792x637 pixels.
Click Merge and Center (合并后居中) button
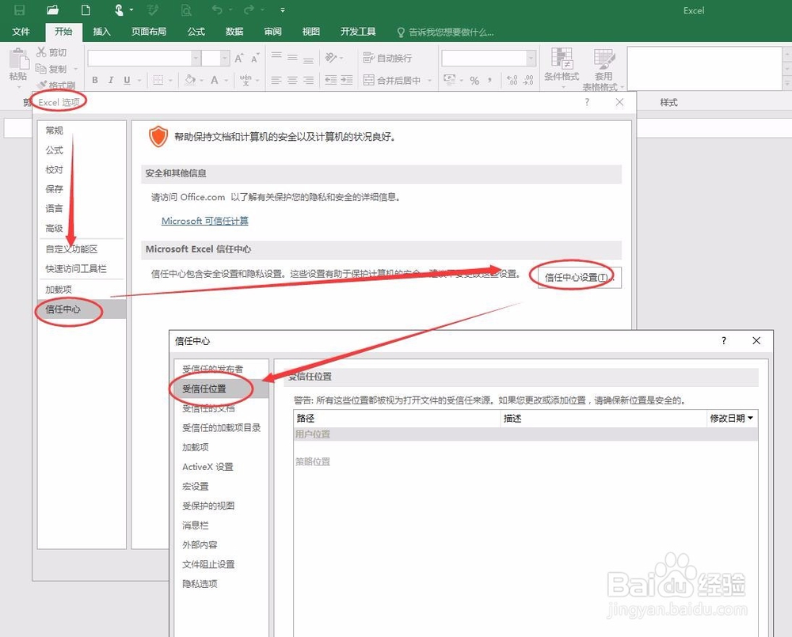tap(392, 80)
